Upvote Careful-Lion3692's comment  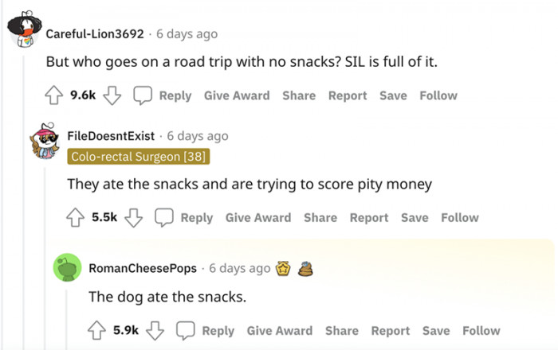[x=54, y=95]
